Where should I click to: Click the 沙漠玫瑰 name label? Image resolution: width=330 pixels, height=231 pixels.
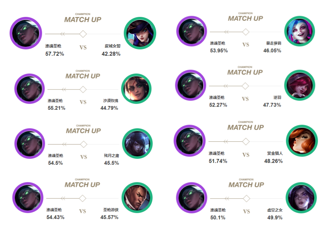point(110,101)
